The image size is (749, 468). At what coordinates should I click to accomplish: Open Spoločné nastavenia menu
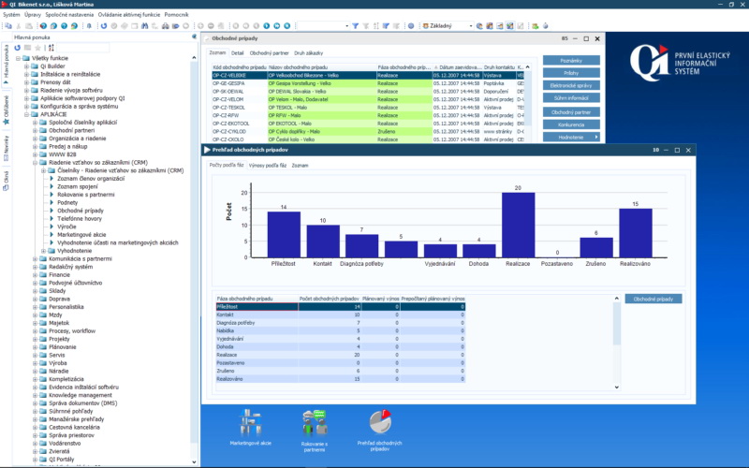coord(69,15)
